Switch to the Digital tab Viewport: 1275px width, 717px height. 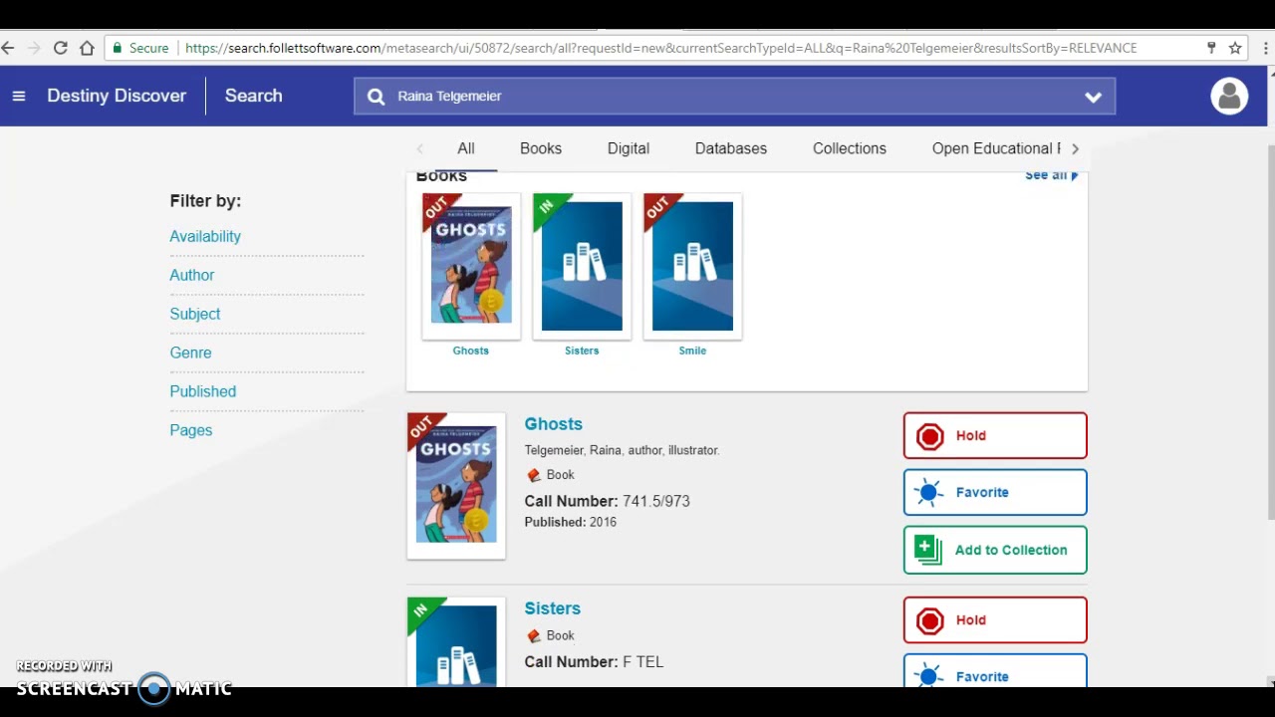(629, 148)
